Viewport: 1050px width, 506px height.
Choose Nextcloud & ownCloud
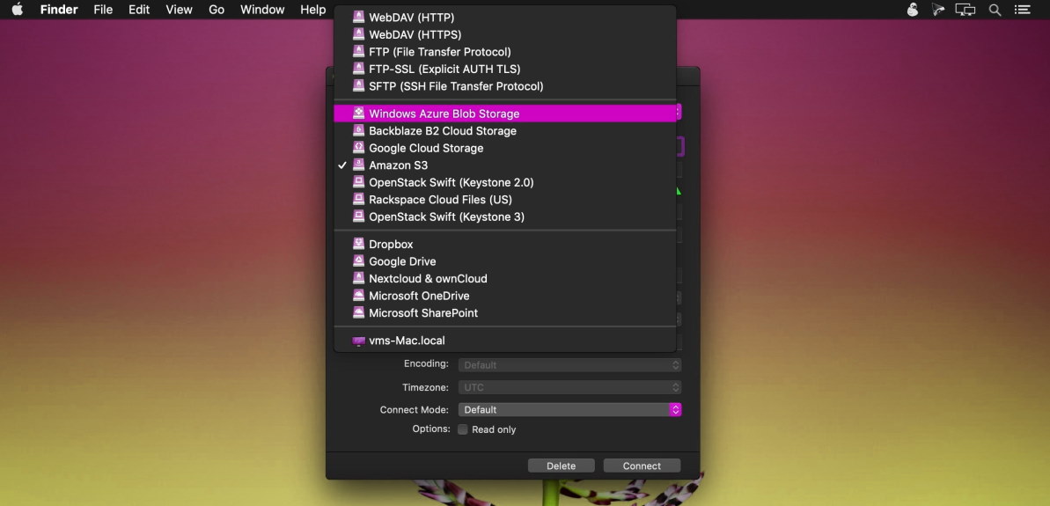coord(505,278)
